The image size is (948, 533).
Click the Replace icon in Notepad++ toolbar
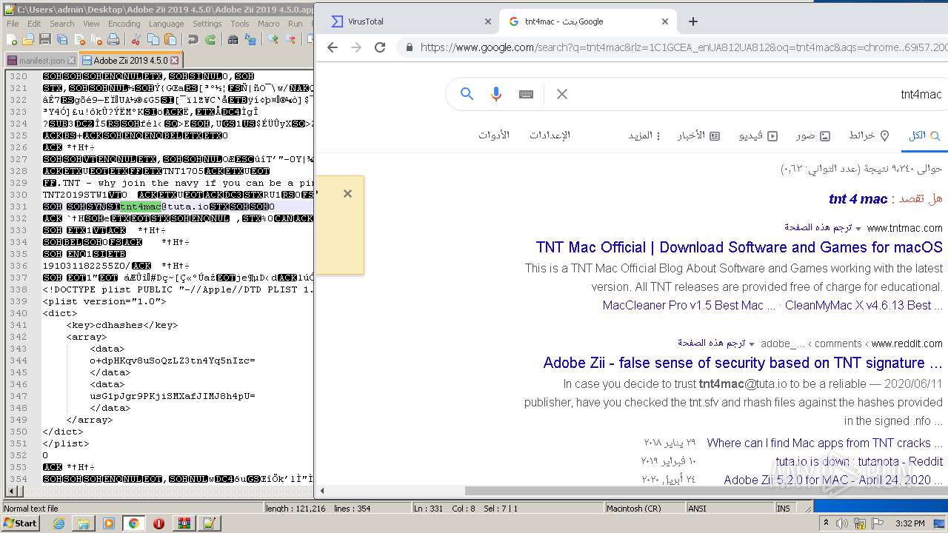pyautogui.click(x=250, y=39)
